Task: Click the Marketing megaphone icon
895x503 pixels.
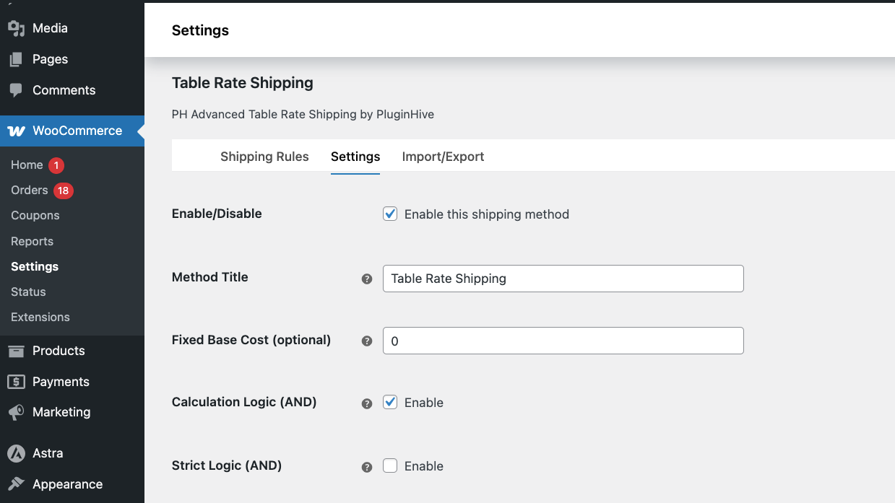Action: tap(16, 412)
